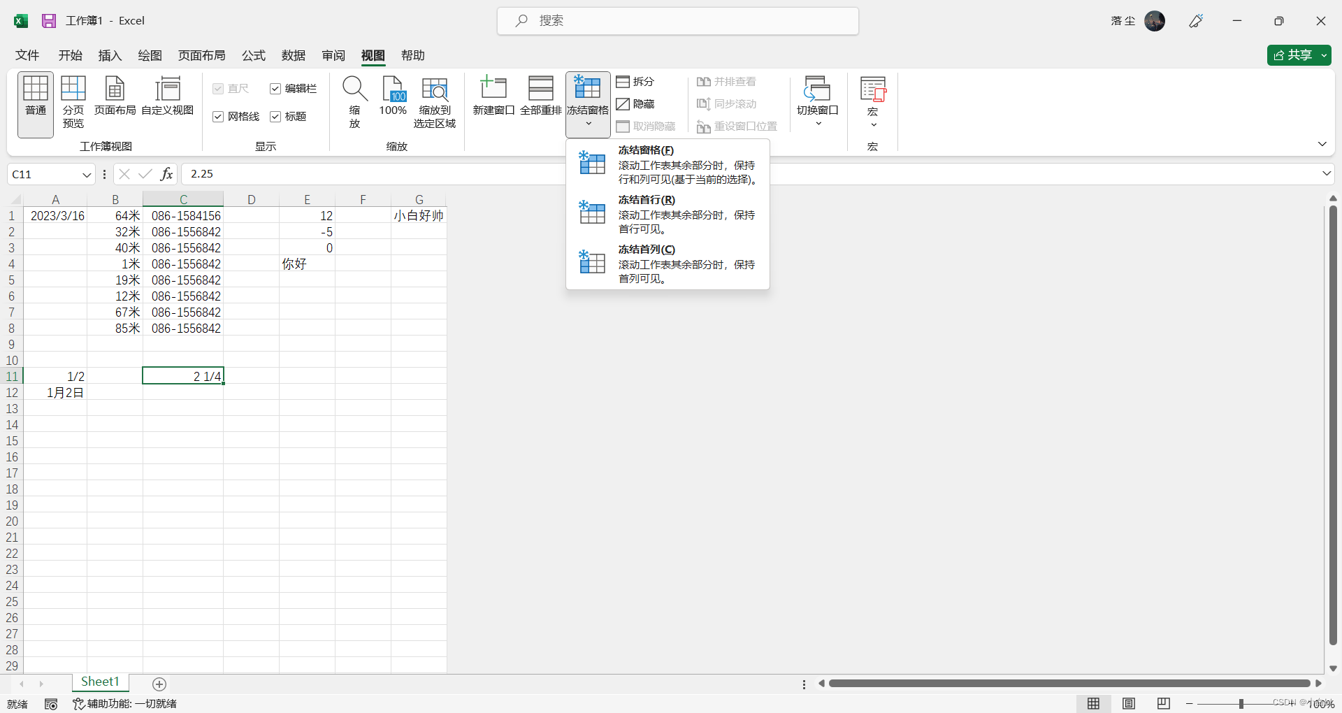This screenshot has height=713, width=1342.
Task: Open 自定义视图 dialog
Action: [x=167, y=98]
